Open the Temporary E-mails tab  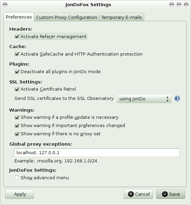tap(122, 17)
